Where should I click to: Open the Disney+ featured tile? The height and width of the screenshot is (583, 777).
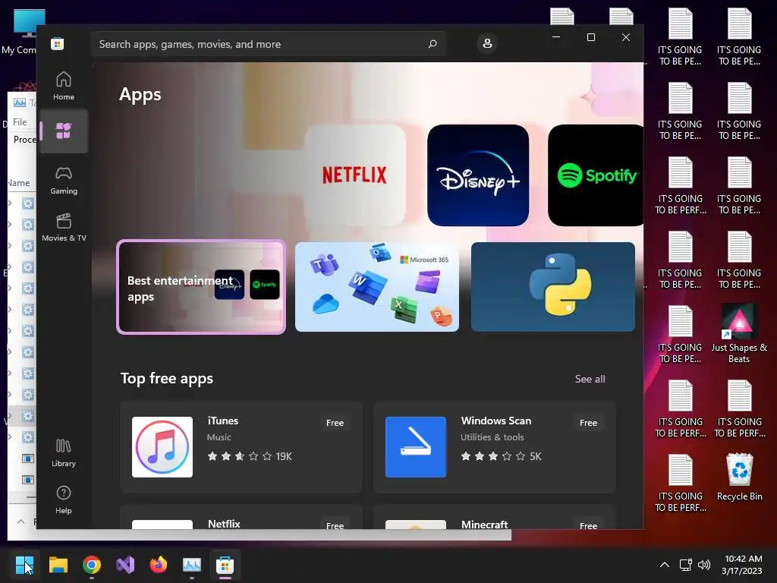(478, 175)
